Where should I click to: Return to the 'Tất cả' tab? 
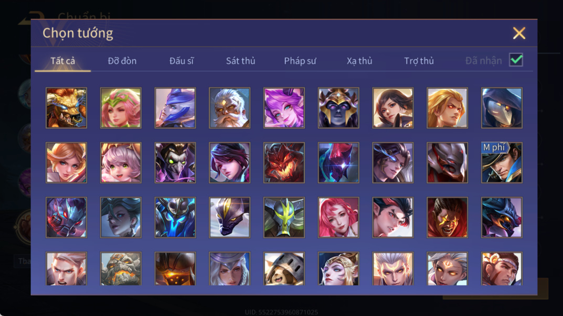coord(63,61)
